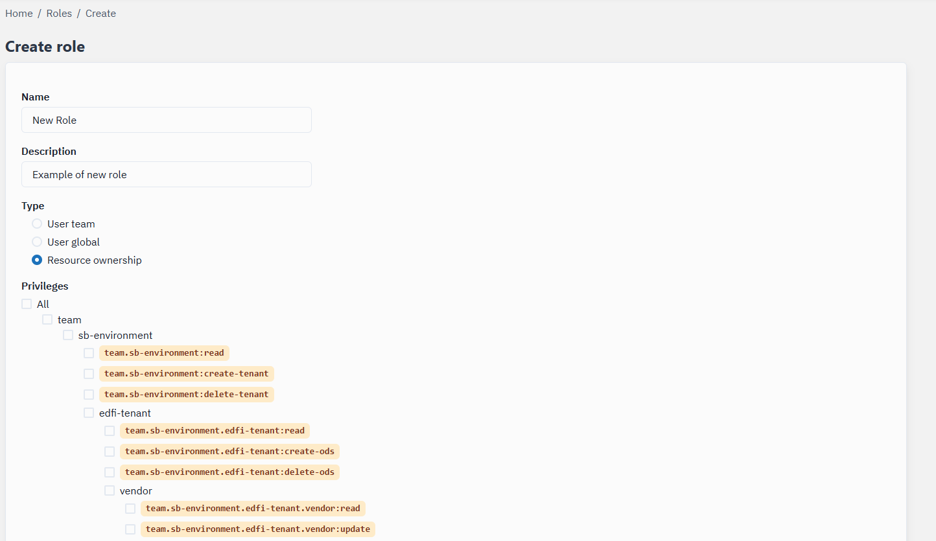Tick the team checkbox in privileges tree

47,319
